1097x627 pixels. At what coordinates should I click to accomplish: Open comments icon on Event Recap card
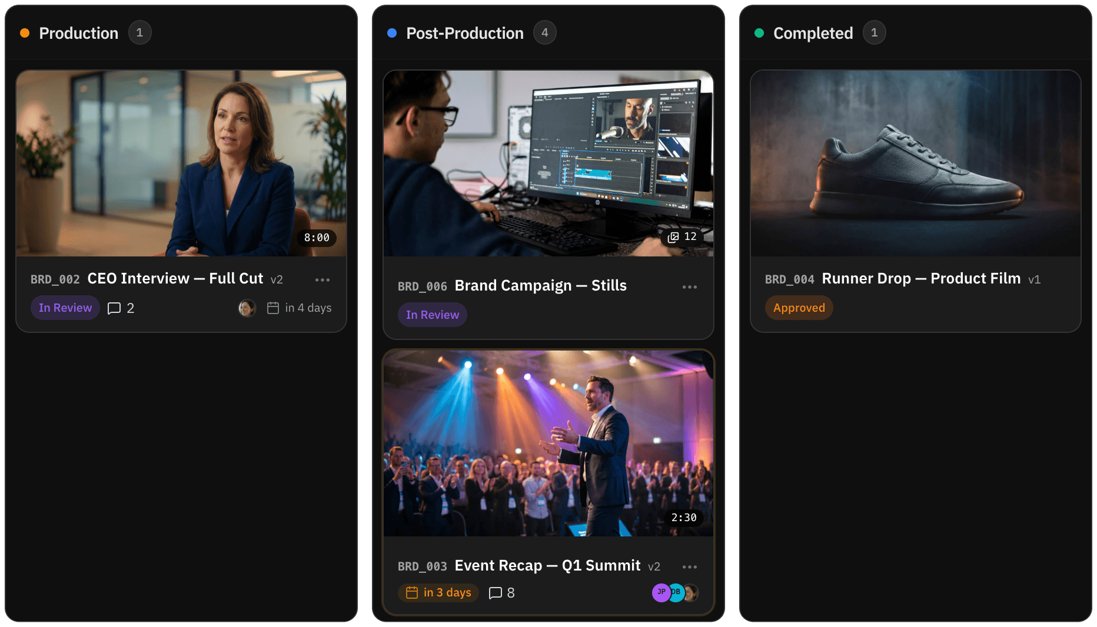click(496, 593)
